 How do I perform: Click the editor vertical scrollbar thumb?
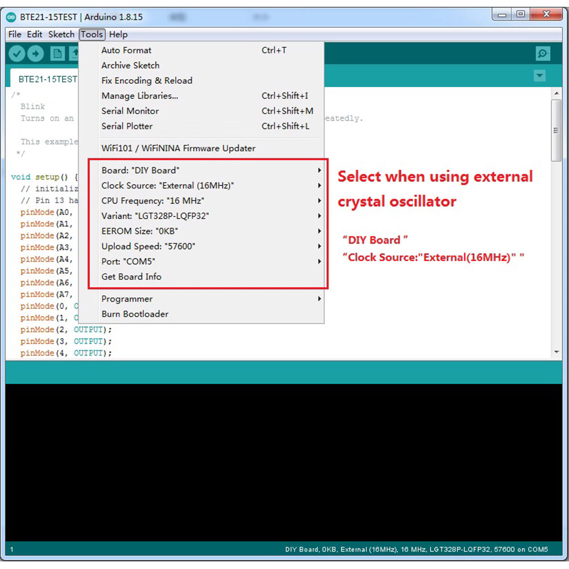pyautogui.click(x=556, y=130)
